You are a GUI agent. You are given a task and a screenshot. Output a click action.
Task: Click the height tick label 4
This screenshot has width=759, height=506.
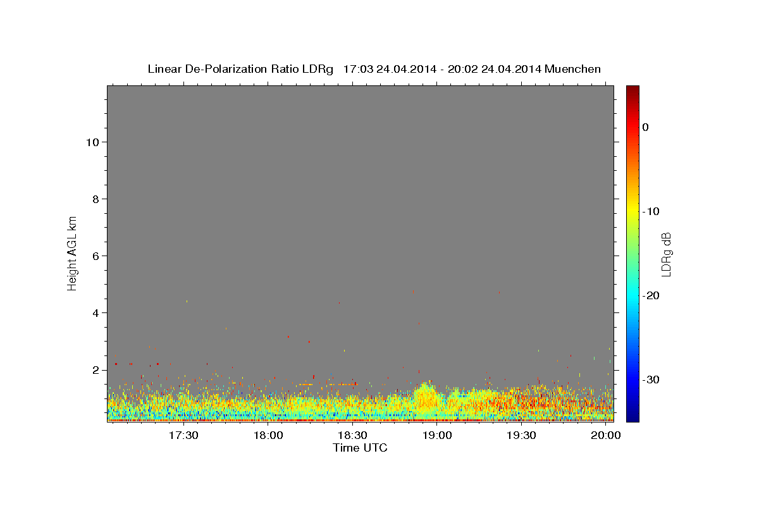[97, 313]
